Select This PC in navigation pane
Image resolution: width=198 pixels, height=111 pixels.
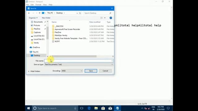pos(36,52)
